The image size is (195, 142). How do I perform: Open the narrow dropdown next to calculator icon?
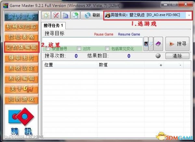coord(151,44)
